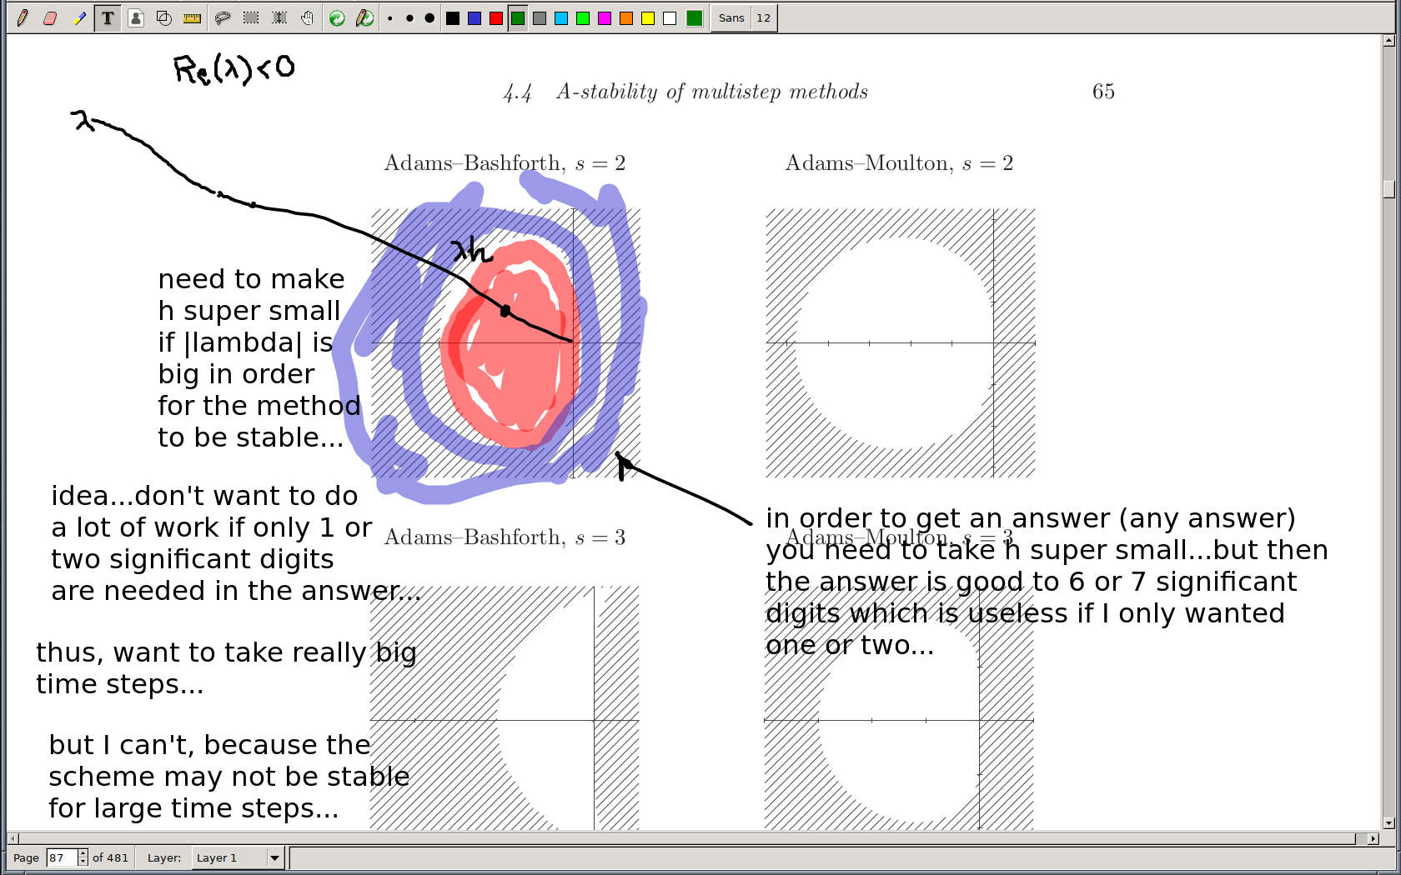Viewport: 1401px width, 875px height.
Task: Increase page number with up stepper arrow
Action: 83,853
